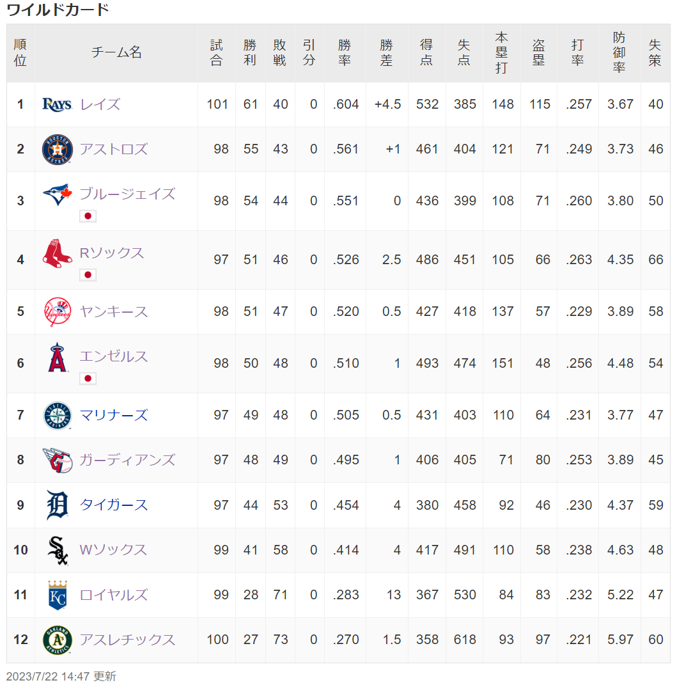
Task: Click the Angels halo A logo
Action: (58, 357)
